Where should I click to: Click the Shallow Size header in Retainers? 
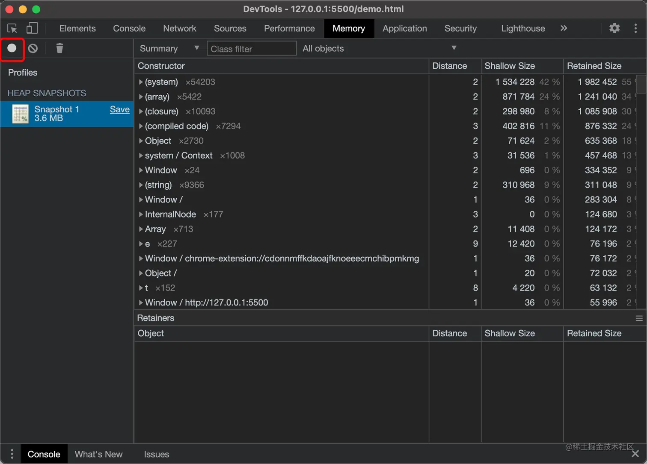click(x=522, y=333)
